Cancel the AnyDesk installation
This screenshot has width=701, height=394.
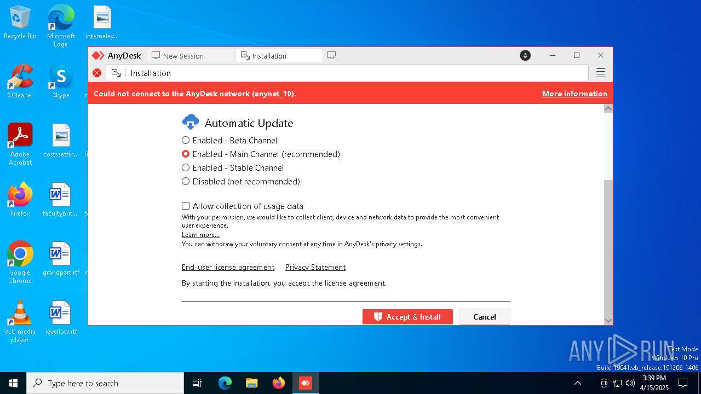click(485, 317)
